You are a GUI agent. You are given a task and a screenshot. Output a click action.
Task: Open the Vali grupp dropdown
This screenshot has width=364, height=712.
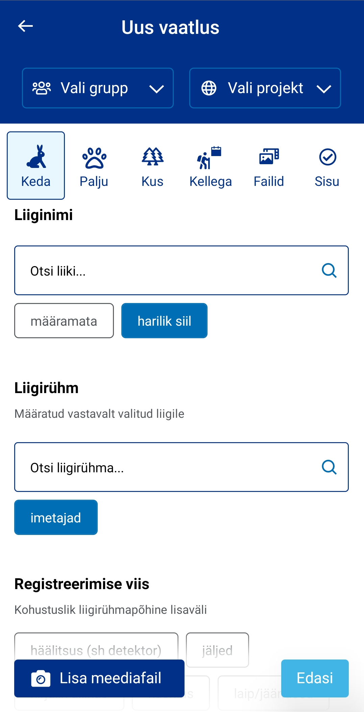pyautogui.click(x=98, y=88)
